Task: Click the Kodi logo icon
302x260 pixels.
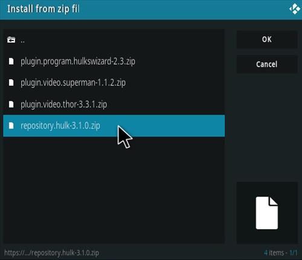Action: point(295,9)
